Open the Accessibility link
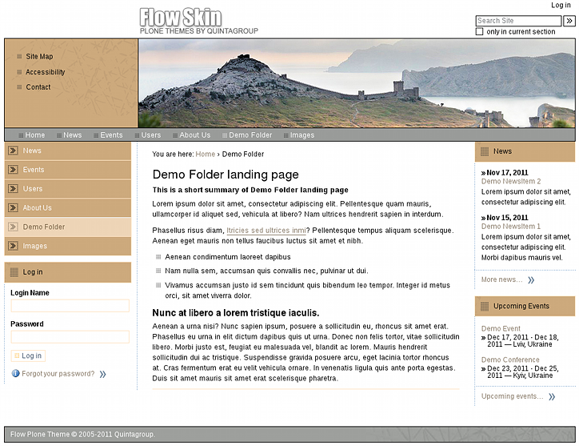 pyautogui.click(x=45, y=72)
